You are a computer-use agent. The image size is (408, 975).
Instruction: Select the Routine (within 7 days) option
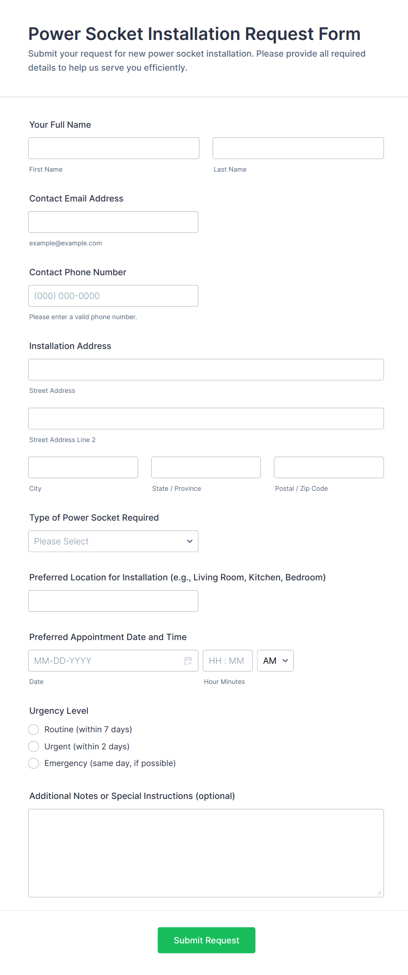(x=33, y=729)
